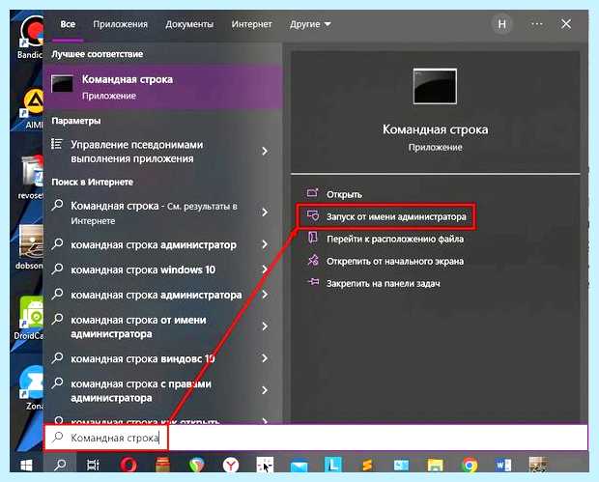Image resolution: width=599 pixels, height=482 pixels.
Task: Select suggestion командная строка с правами администратора
Action: coord(141,390)
